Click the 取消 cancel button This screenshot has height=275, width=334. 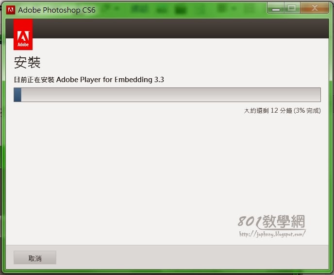coord(35,258)
